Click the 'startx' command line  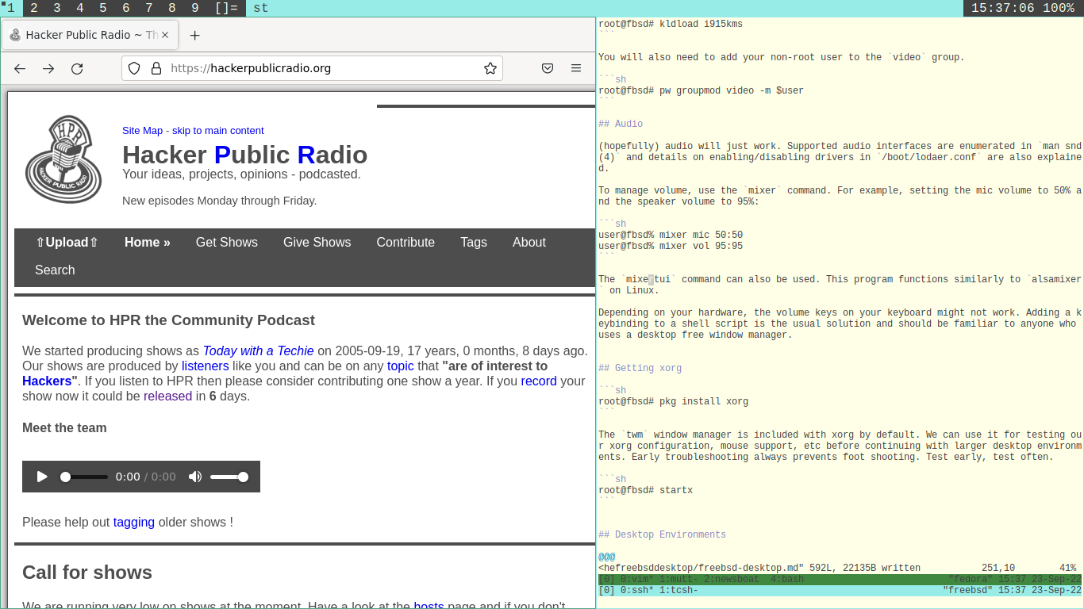click(x=645, y=491)
